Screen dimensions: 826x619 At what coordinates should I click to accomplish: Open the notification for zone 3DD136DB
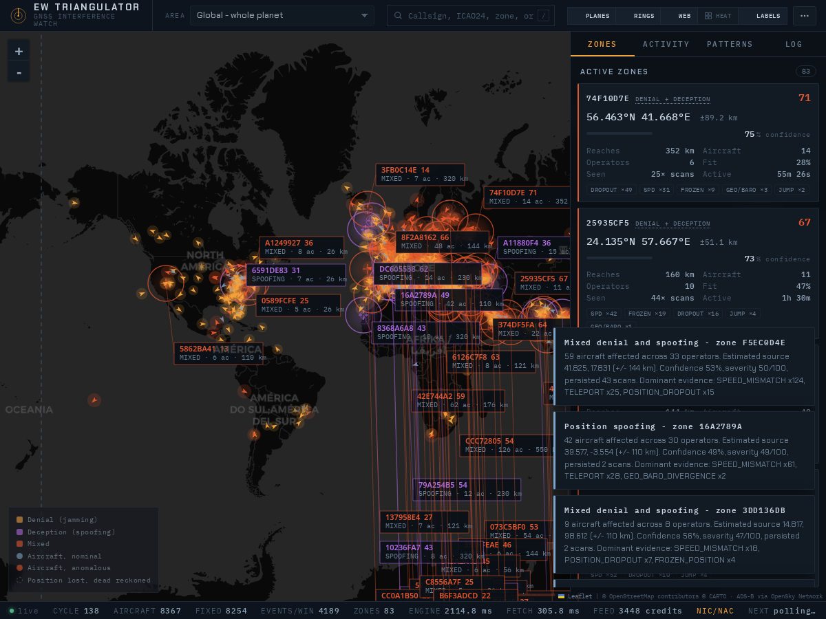click(x=684, y=535)
